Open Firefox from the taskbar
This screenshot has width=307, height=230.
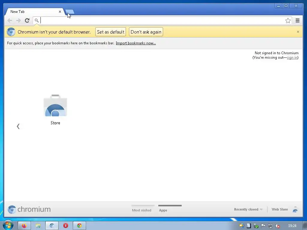point(24,226)
